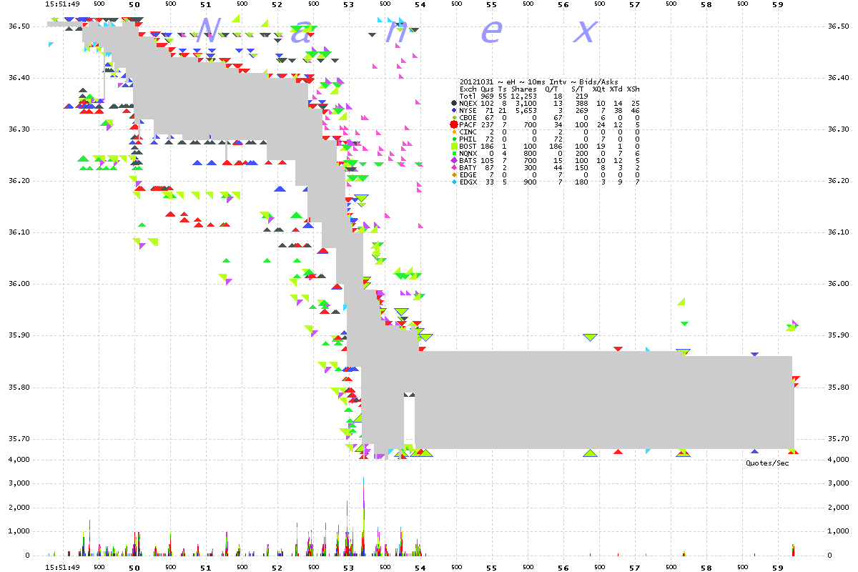858x572 pixels.
Task: Click NYSE shares value '5,653'
Action: click(x=526, y=111)
